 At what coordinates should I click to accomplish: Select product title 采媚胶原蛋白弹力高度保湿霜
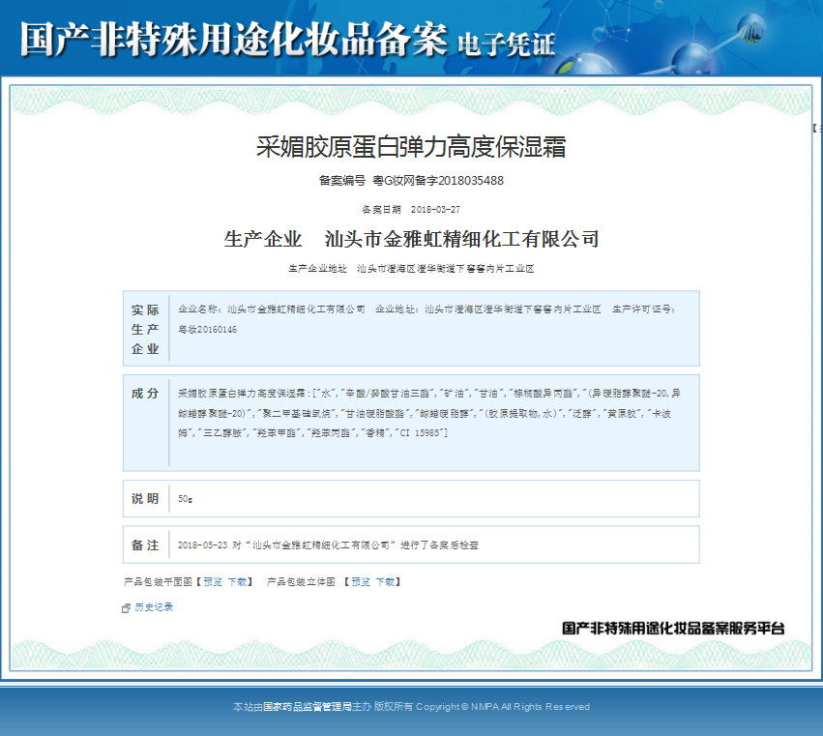click(411, 146)
